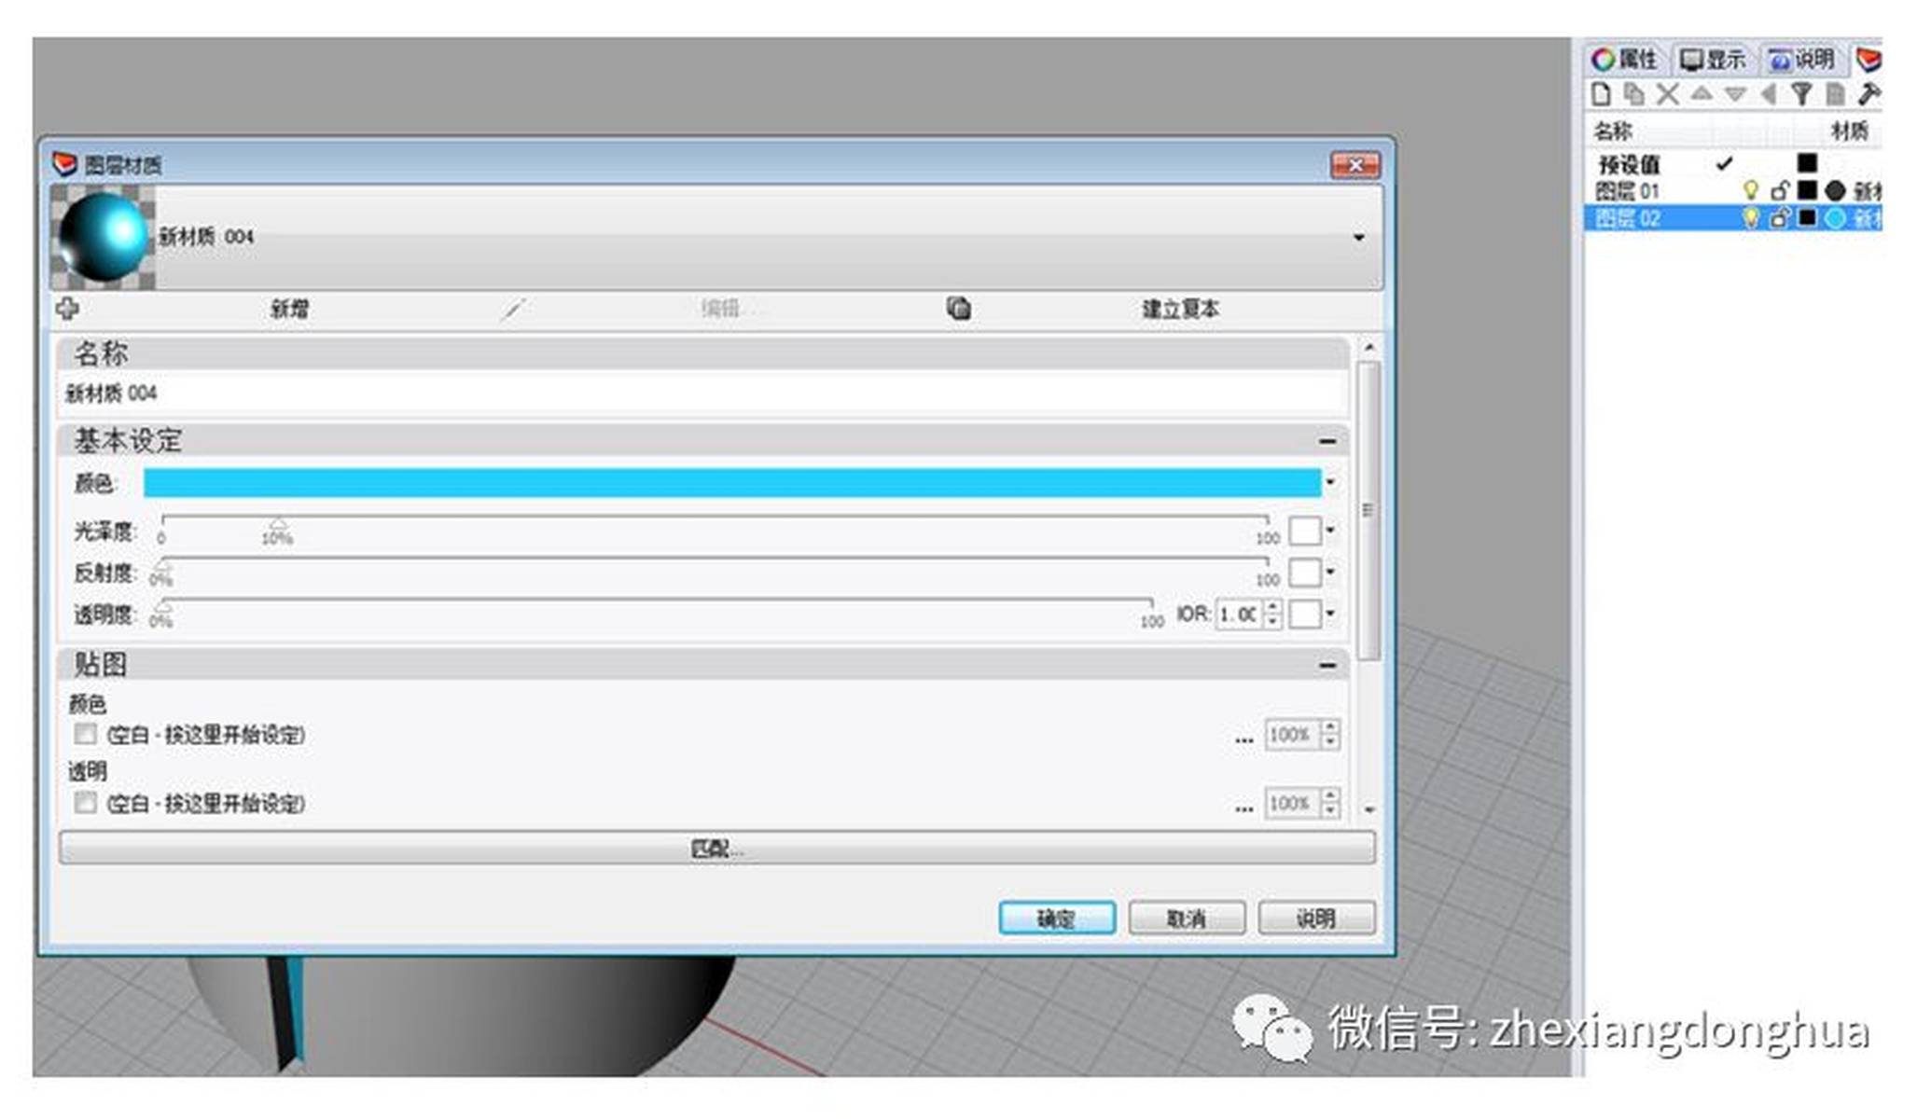
Task: Collapse the 贴图 section with its minus
Action: point(1327,665)
